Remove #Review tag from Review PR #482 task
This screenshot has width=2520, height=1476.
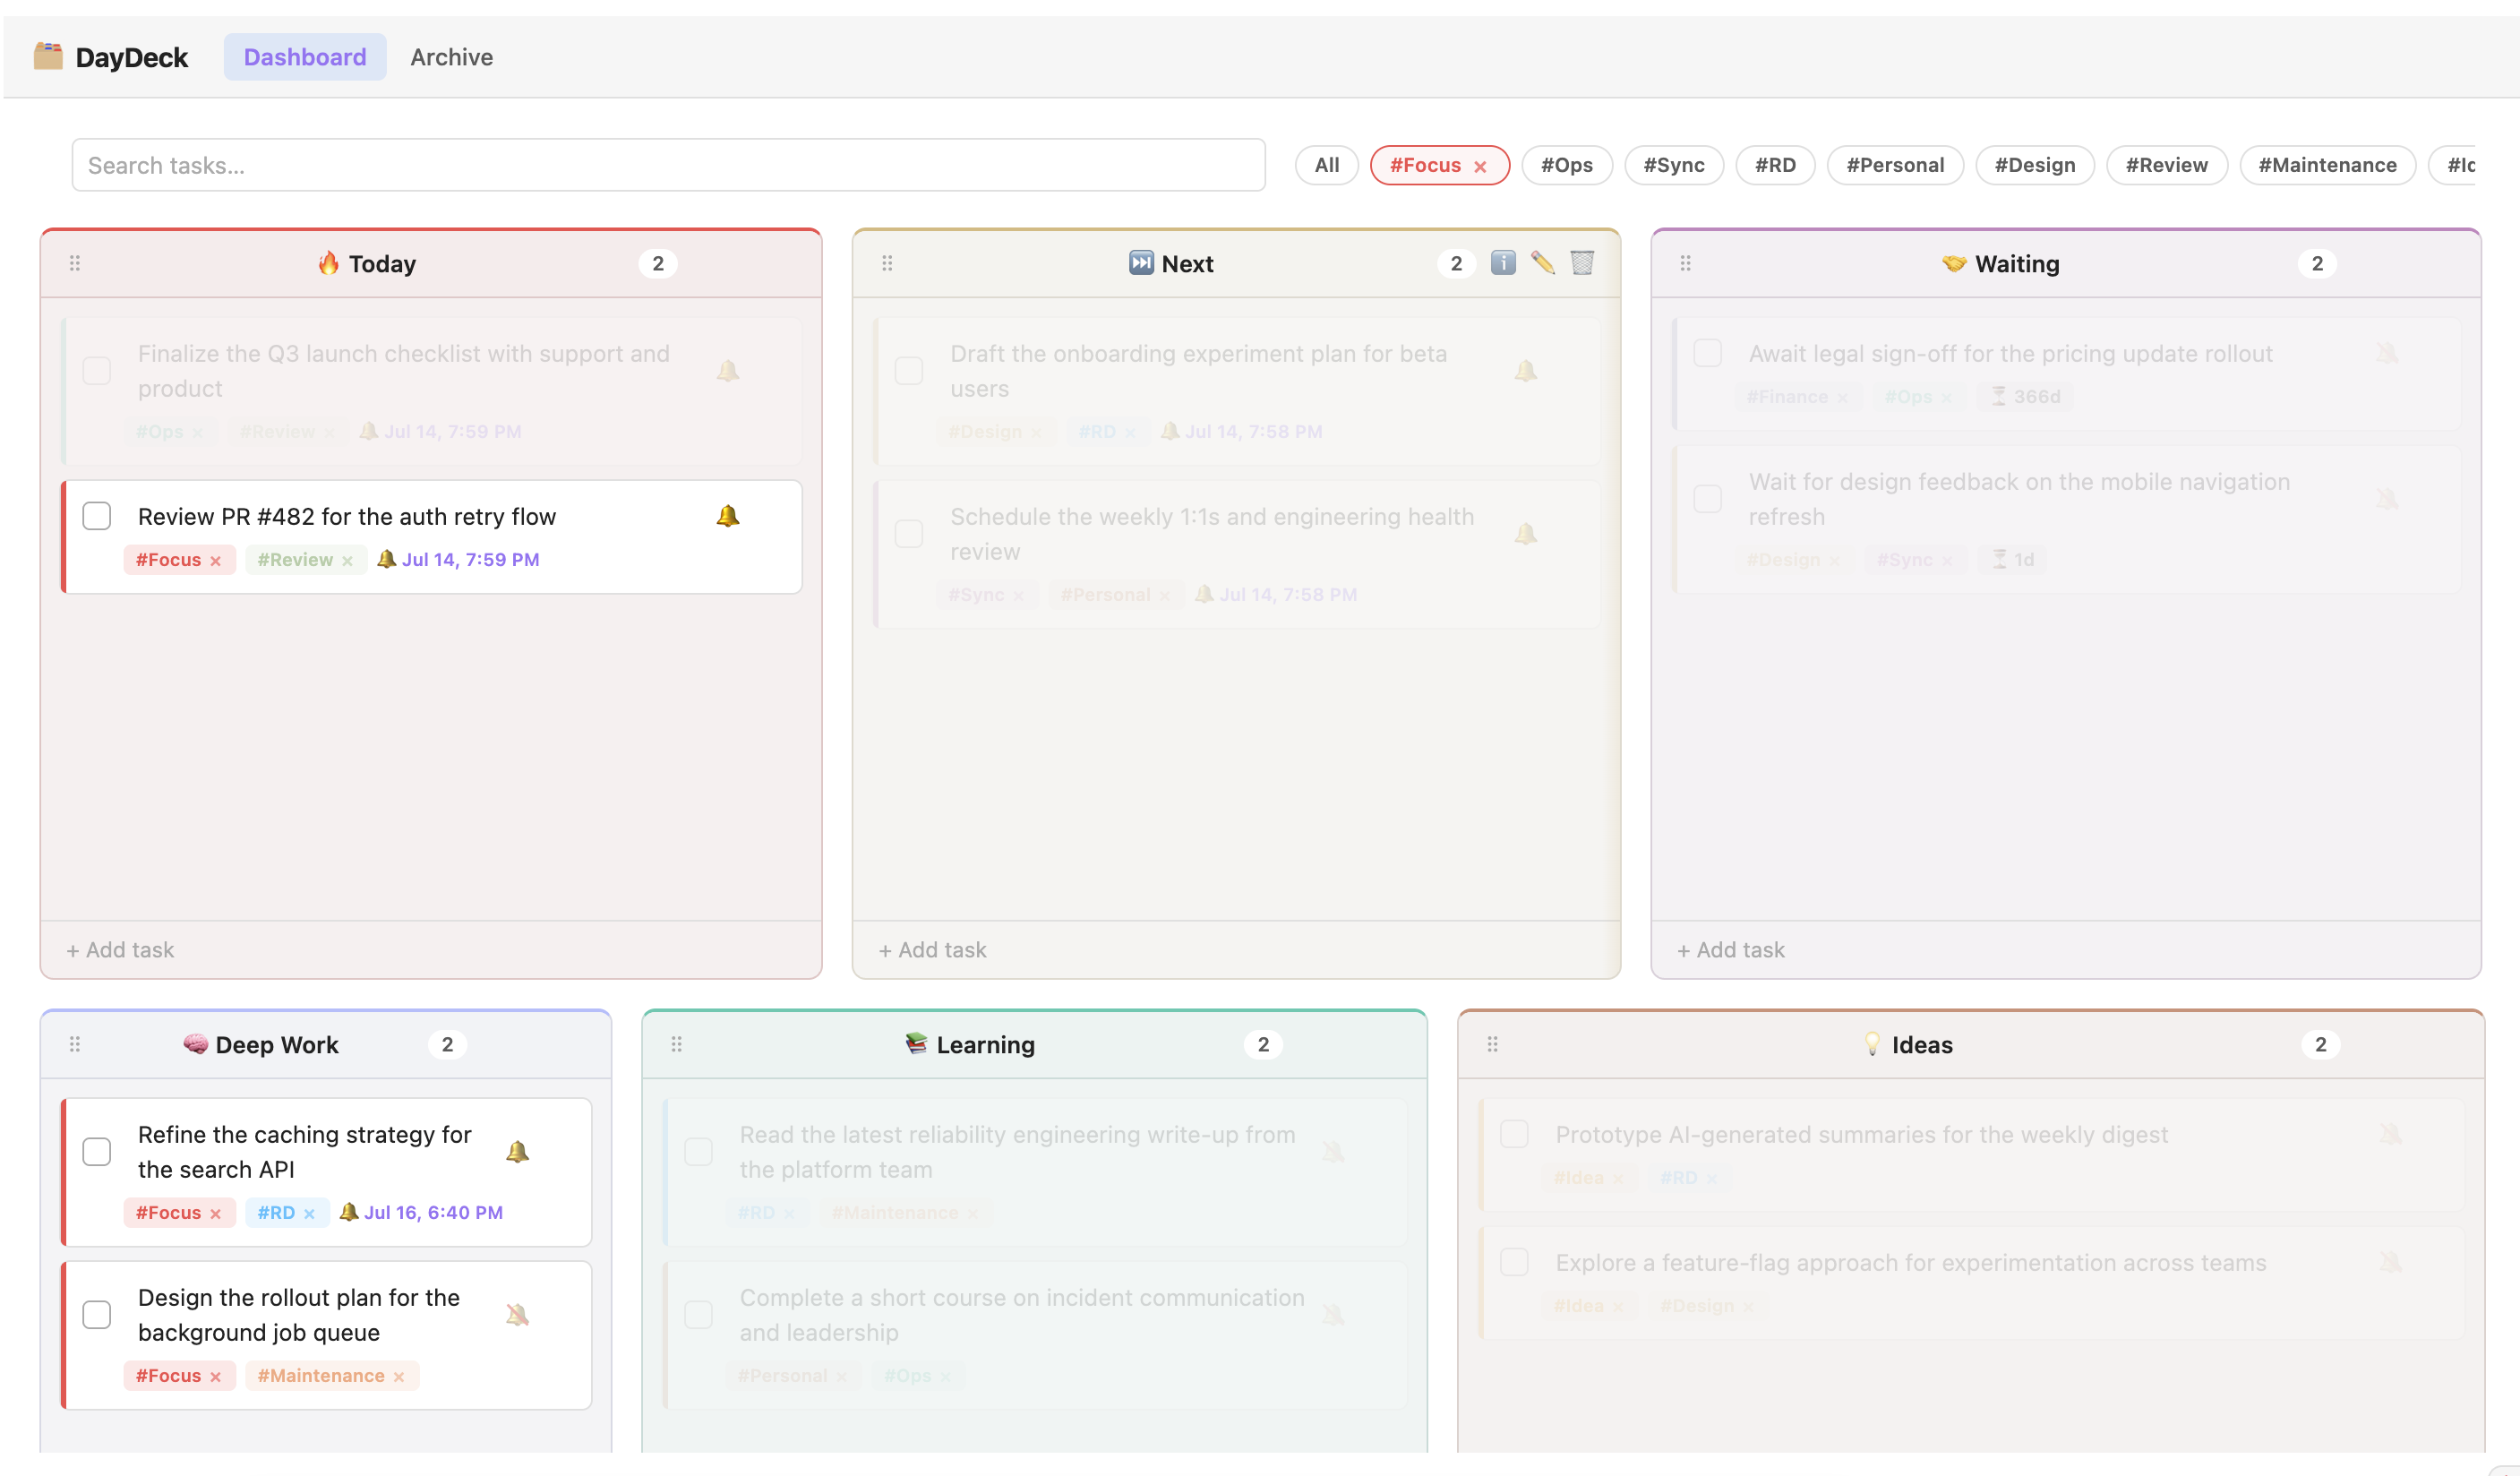click(347, 561)
